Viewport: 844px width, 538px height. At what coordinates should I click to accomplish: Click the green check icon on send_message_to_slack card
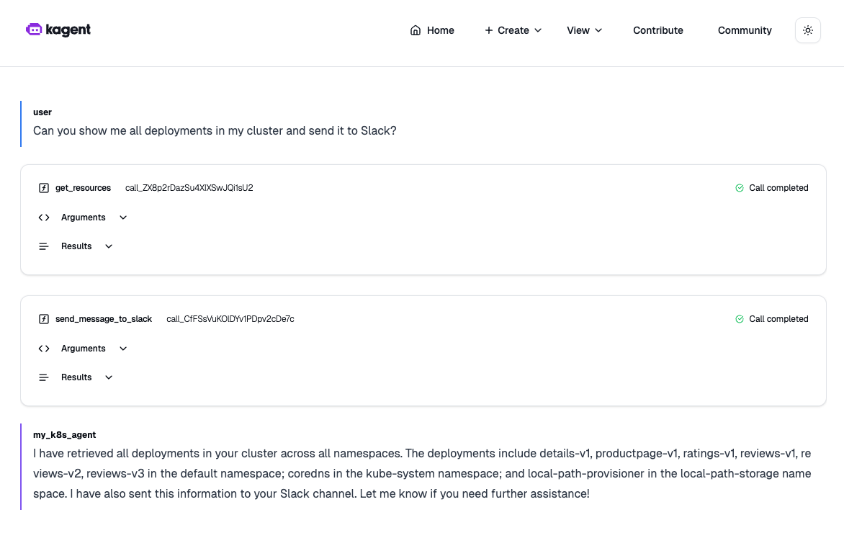click(740, 319)
